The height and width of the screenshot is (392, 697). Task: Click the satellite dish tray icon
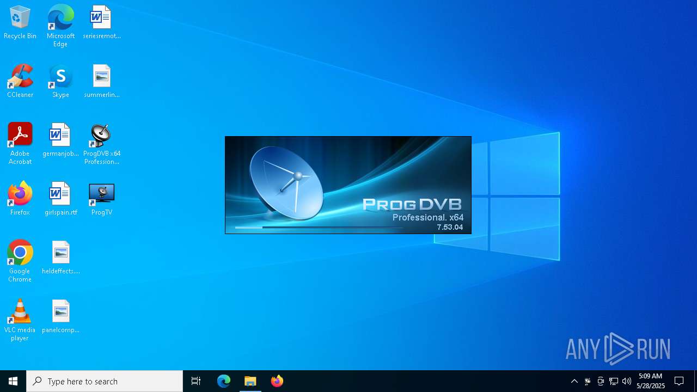coord(588,381)
